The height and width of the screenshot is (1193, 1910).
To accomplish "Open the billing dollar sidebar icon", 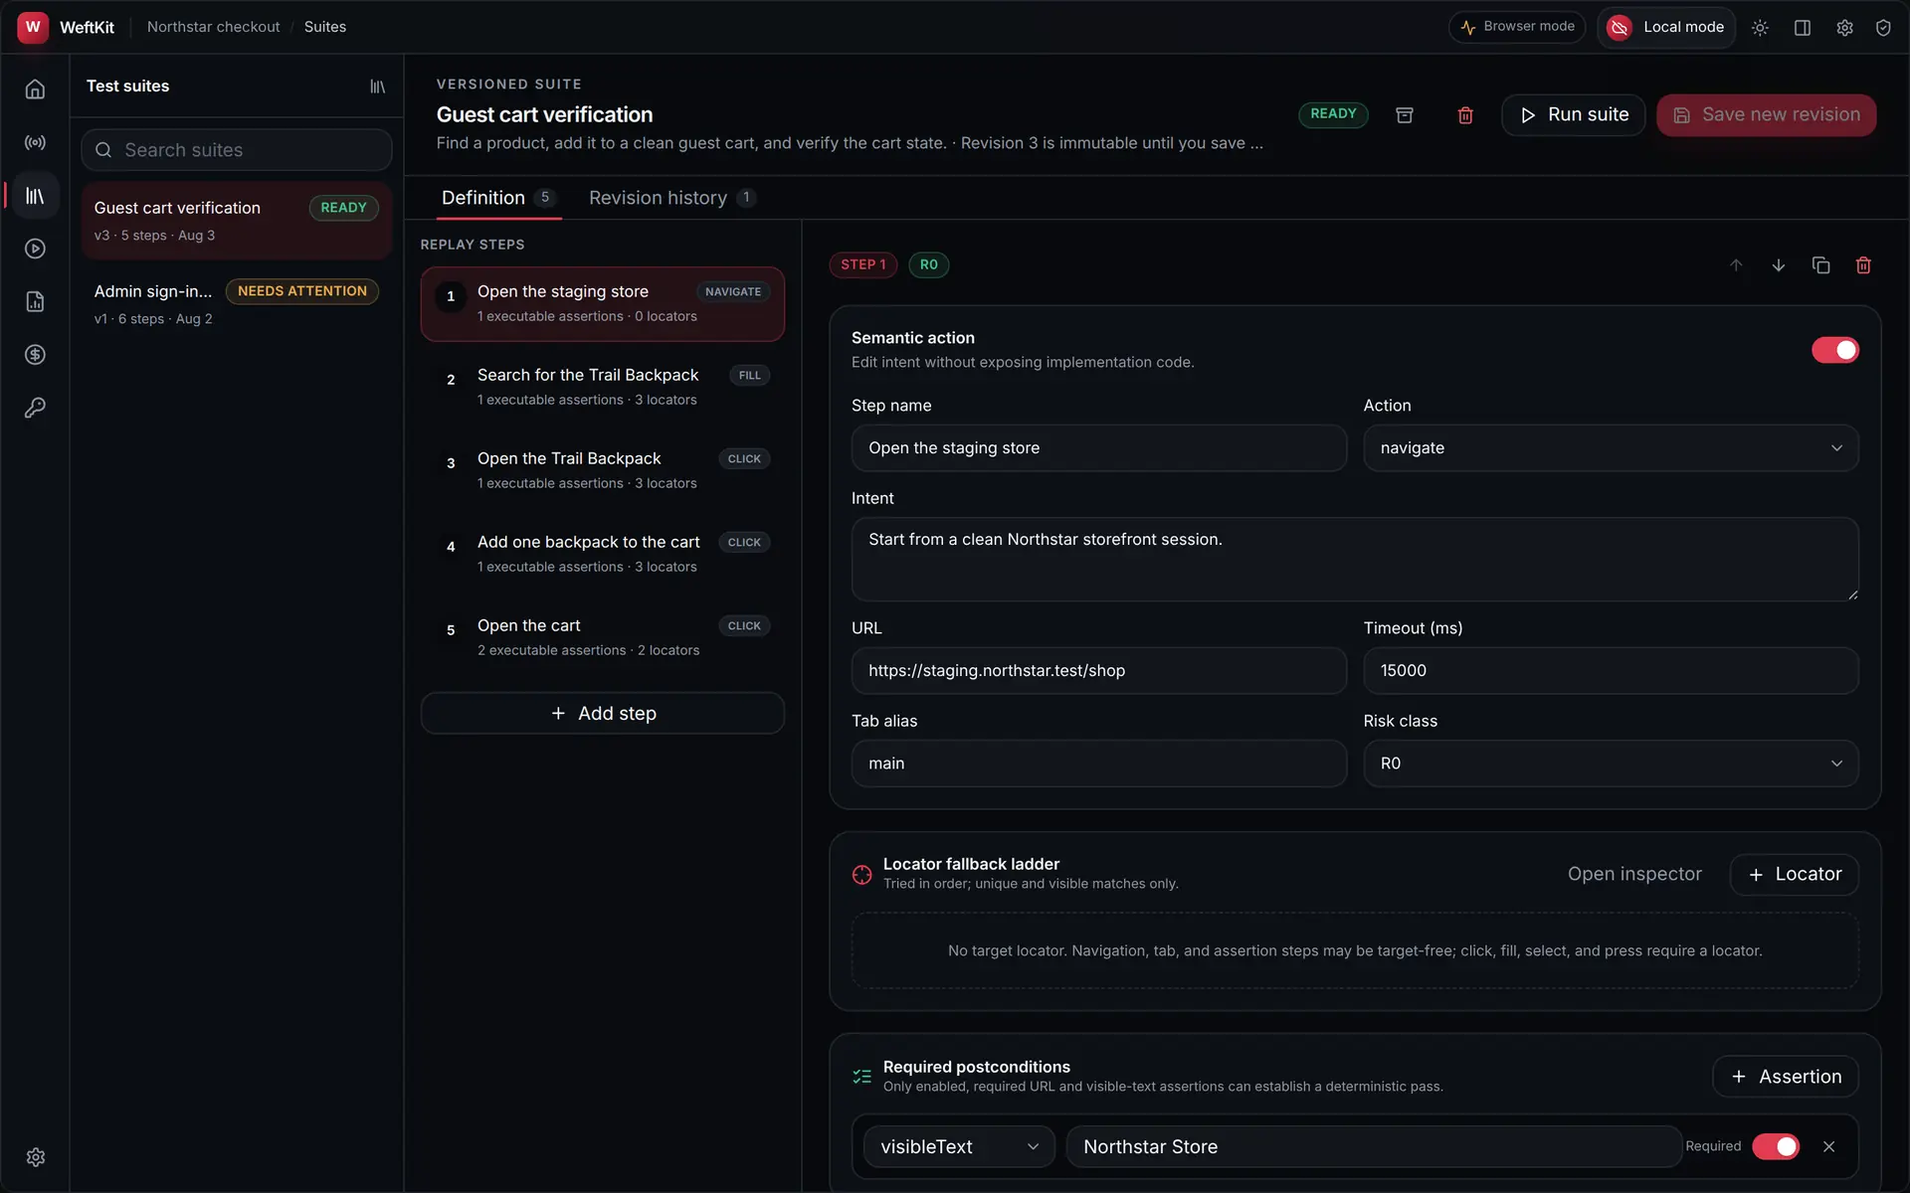I will [x=35, y=355].
